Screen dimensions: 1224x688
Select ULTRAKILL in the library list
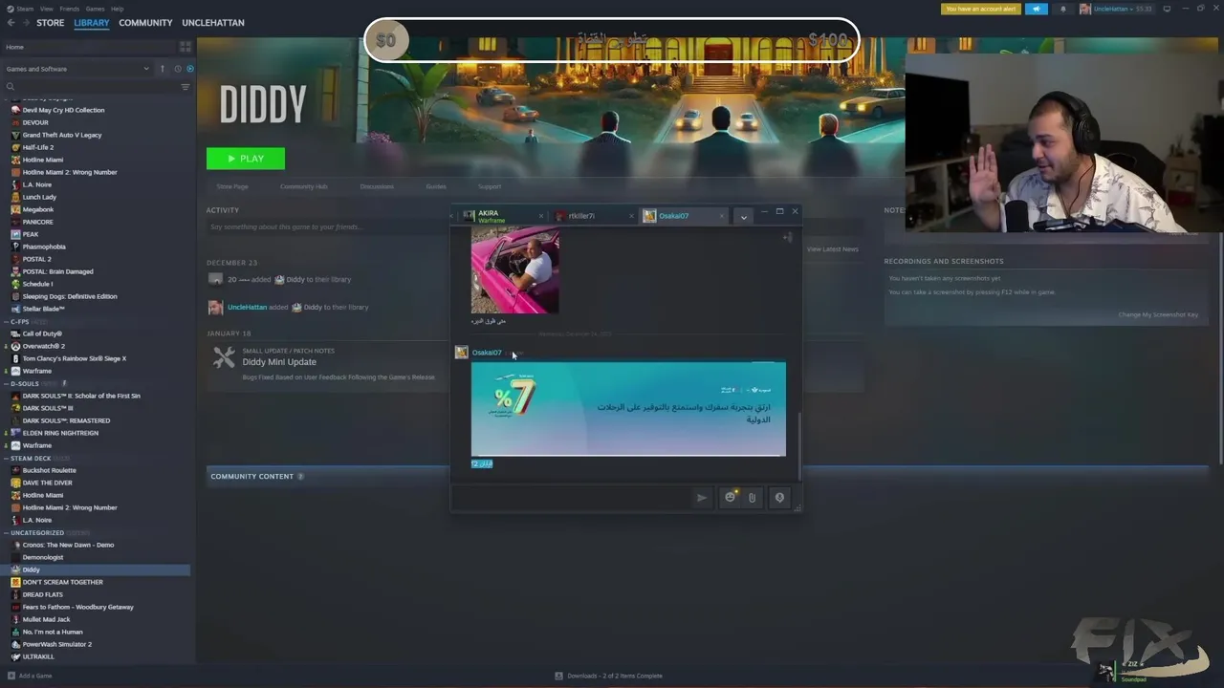click(38, 656)
